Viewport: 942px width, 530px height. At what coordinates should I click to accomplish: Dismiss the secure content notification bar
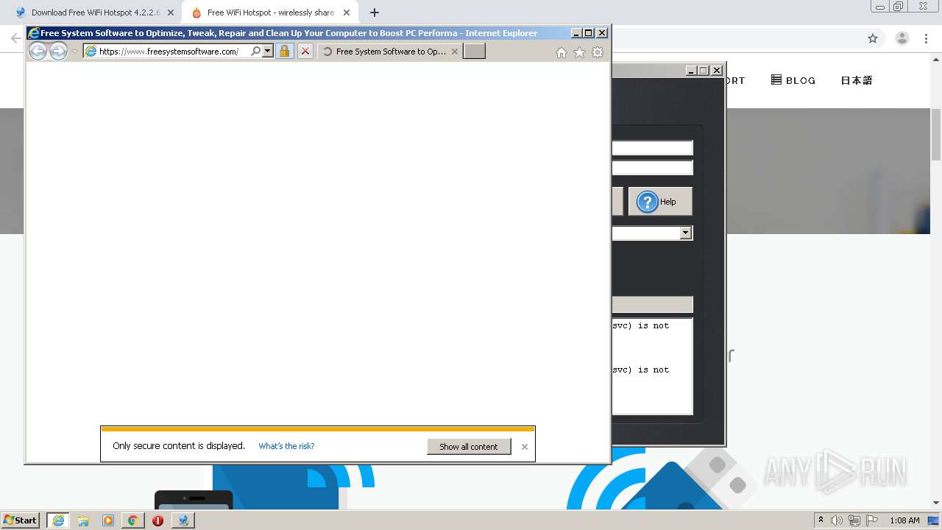click(525, 447)
